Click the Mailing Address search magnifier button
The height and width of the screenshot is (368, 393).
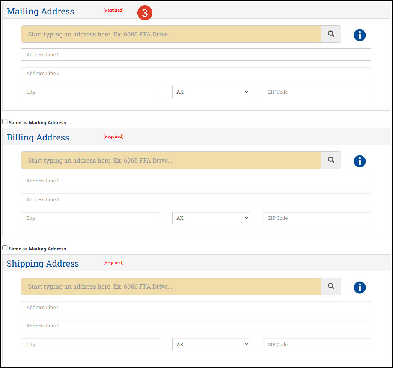click(331, 34)
